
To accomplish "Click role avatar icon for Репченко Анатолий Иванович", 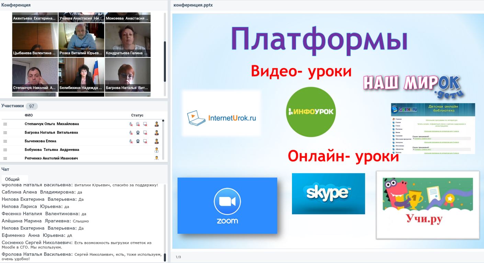I will [x=157, y=158].
